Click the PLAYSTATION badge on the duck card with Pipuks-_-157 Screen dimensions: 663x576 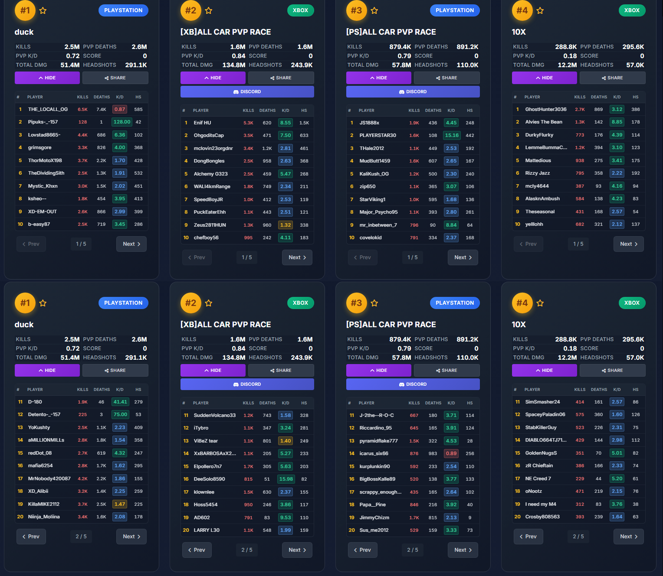[123, 10]
